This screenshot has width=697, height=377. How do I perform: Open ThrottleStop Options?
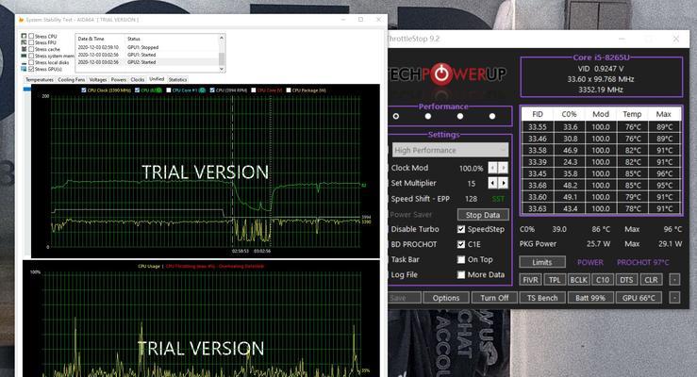pyautogui.click(x=446, y=298)
